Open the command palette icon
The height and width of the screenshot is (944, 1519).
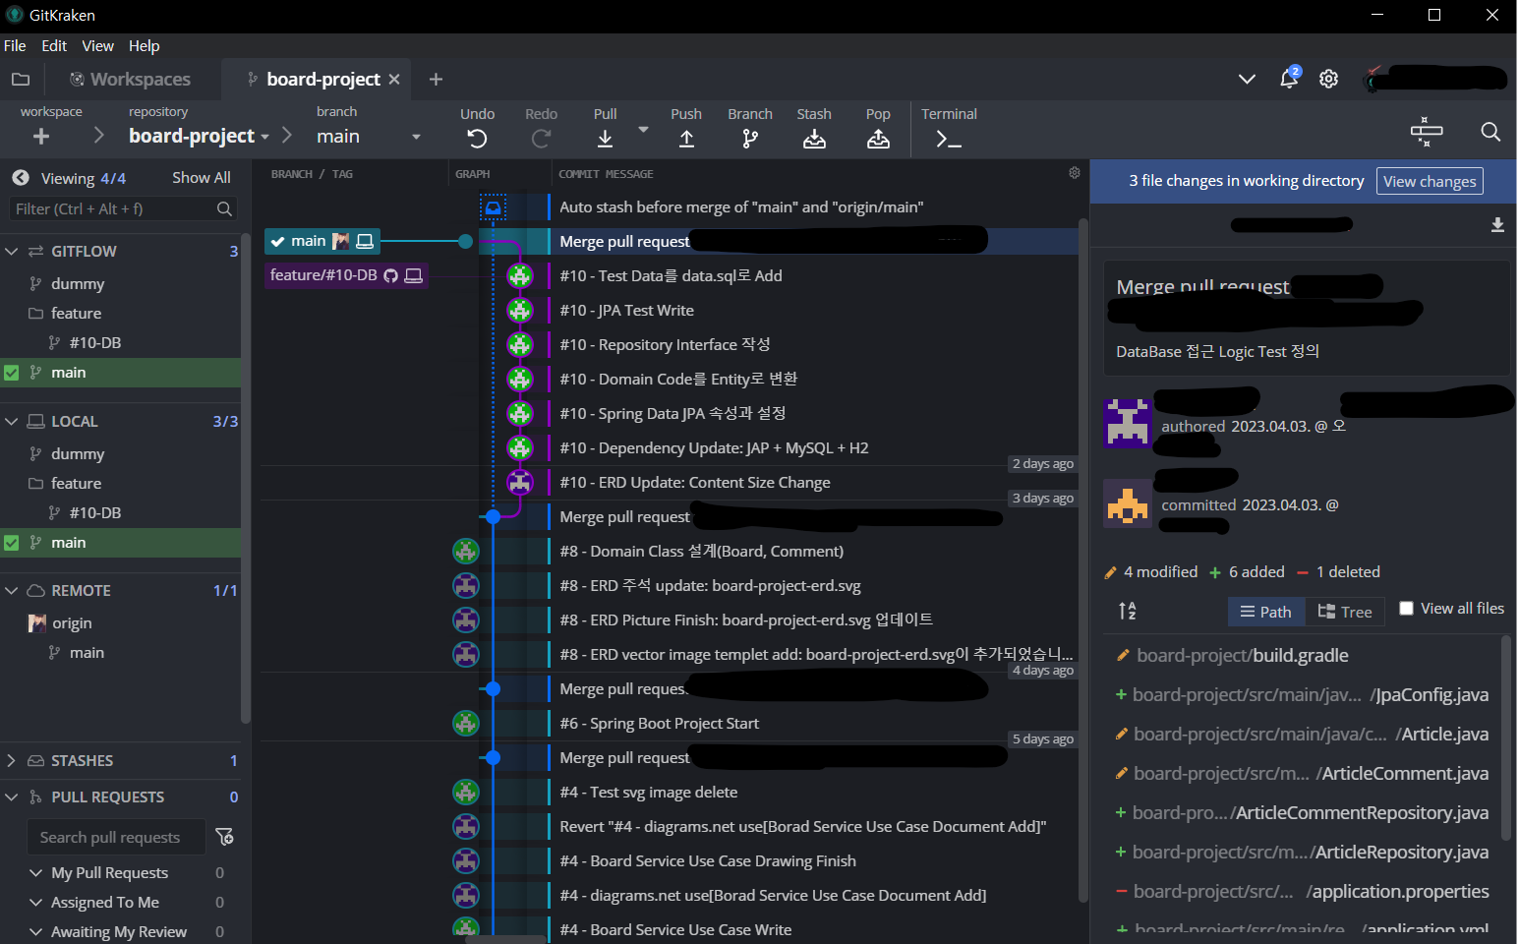(x=1426, y=132)
